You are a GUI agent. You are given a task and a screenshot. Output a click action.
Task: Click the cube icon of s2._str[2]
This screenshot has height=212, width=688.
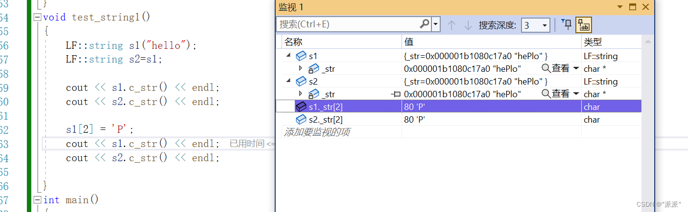(301, 120)
